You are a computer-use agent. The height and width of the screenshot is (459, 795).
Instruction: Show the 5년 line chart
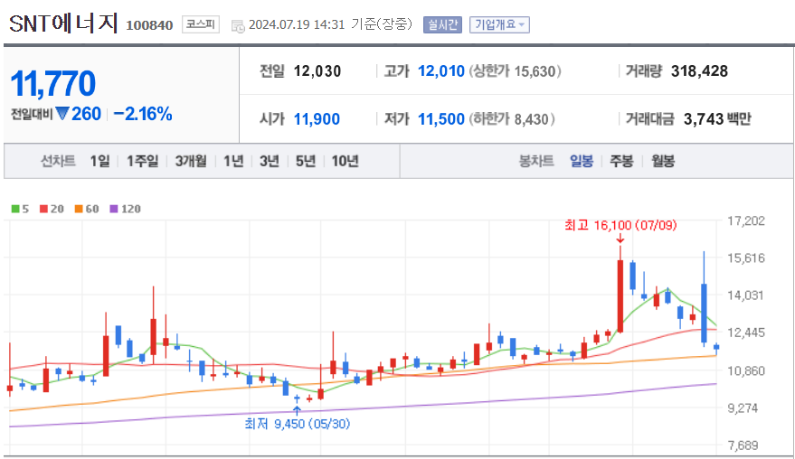pyautogui.click(x=305, y=161)
